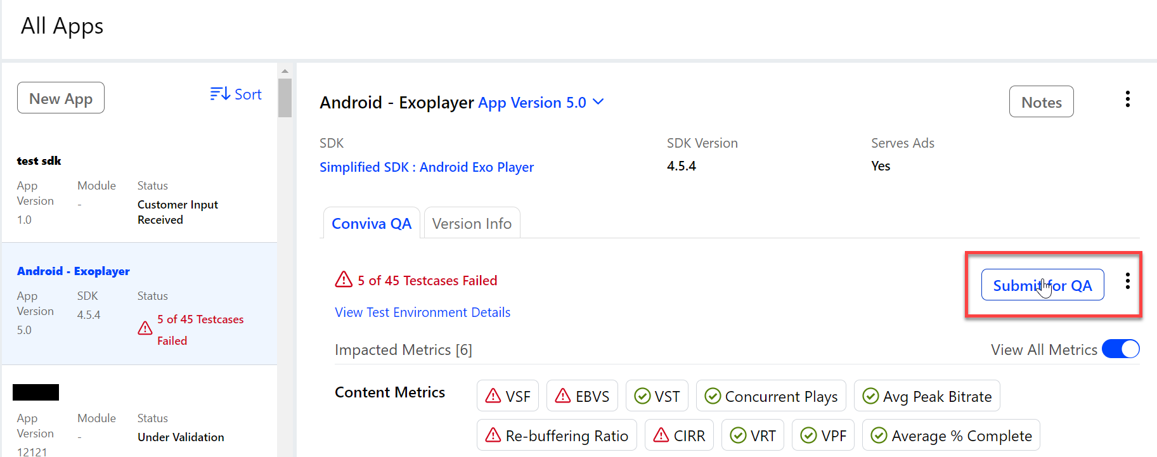Click the New App button
Screen dimensions: 1157x457
tap(61, 98)
